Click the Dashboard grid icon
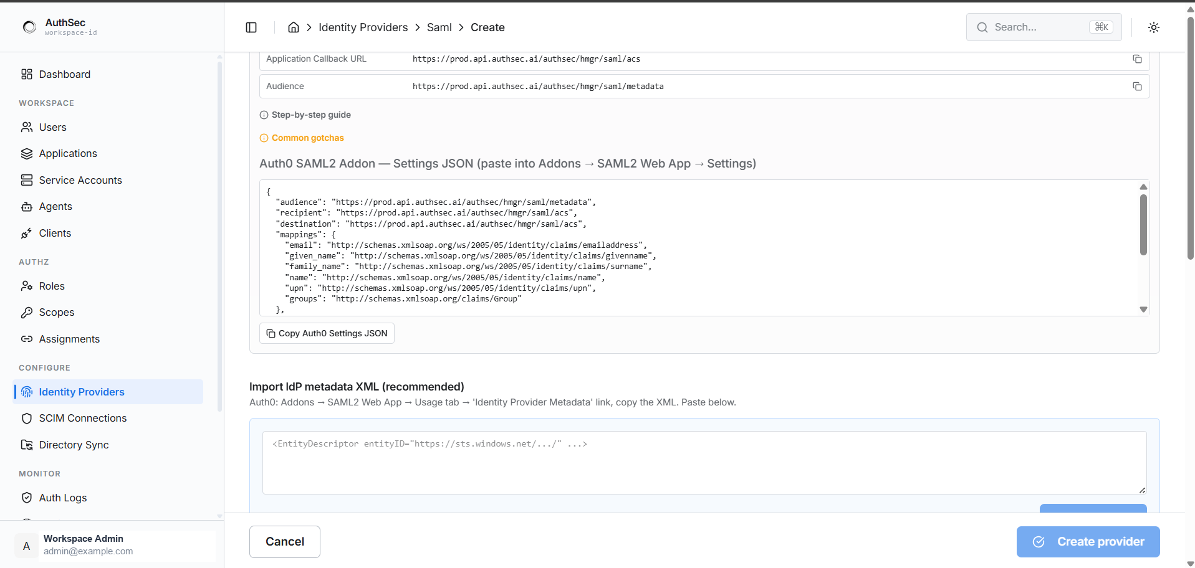This screenshot has height=568, width=1195. pos(27,74)
